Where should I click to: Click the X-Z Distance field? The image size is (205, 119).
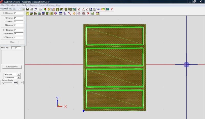click(x=18, y=34)
